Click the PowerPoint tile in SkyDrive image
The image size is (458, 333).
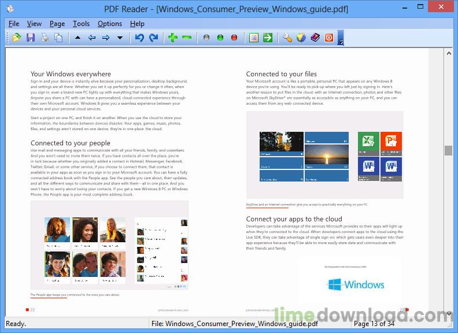[x=391, y=144]
